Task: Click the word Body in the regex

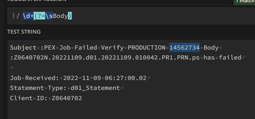Action: click(60, 16)
